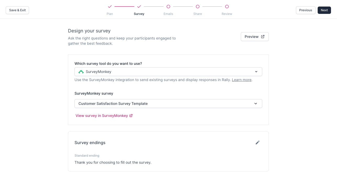The image size is (337, 176).
Task: Open View survey in SurveyMonkey link
Action: (102, 116)
